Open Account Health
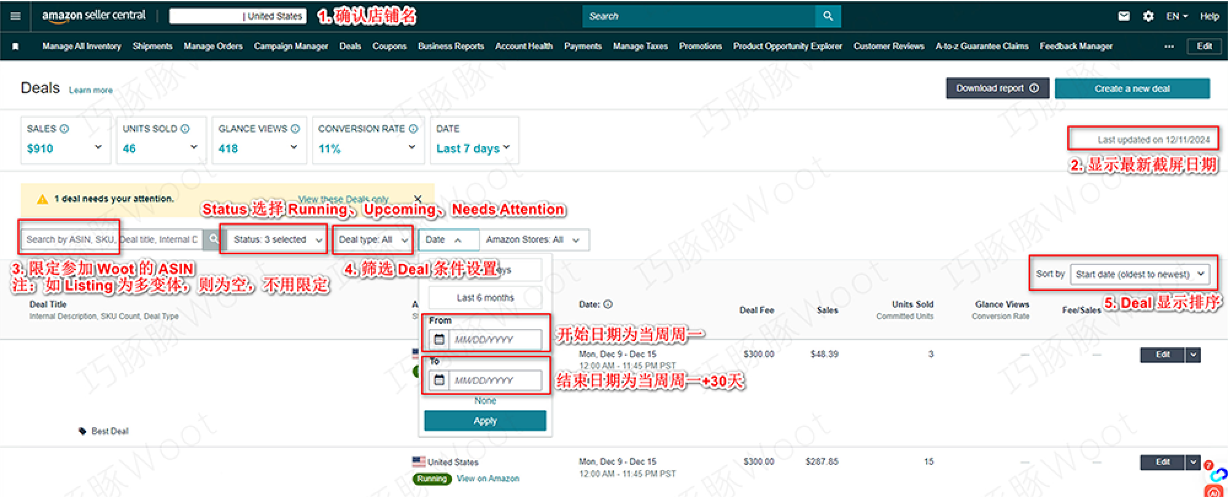 pyautogui.click(x=524, y=46)
